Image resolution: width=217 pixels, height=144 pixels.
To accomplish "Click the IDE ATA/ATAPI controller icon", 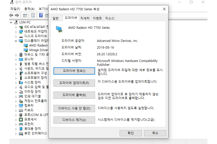I will pos(21,27).
